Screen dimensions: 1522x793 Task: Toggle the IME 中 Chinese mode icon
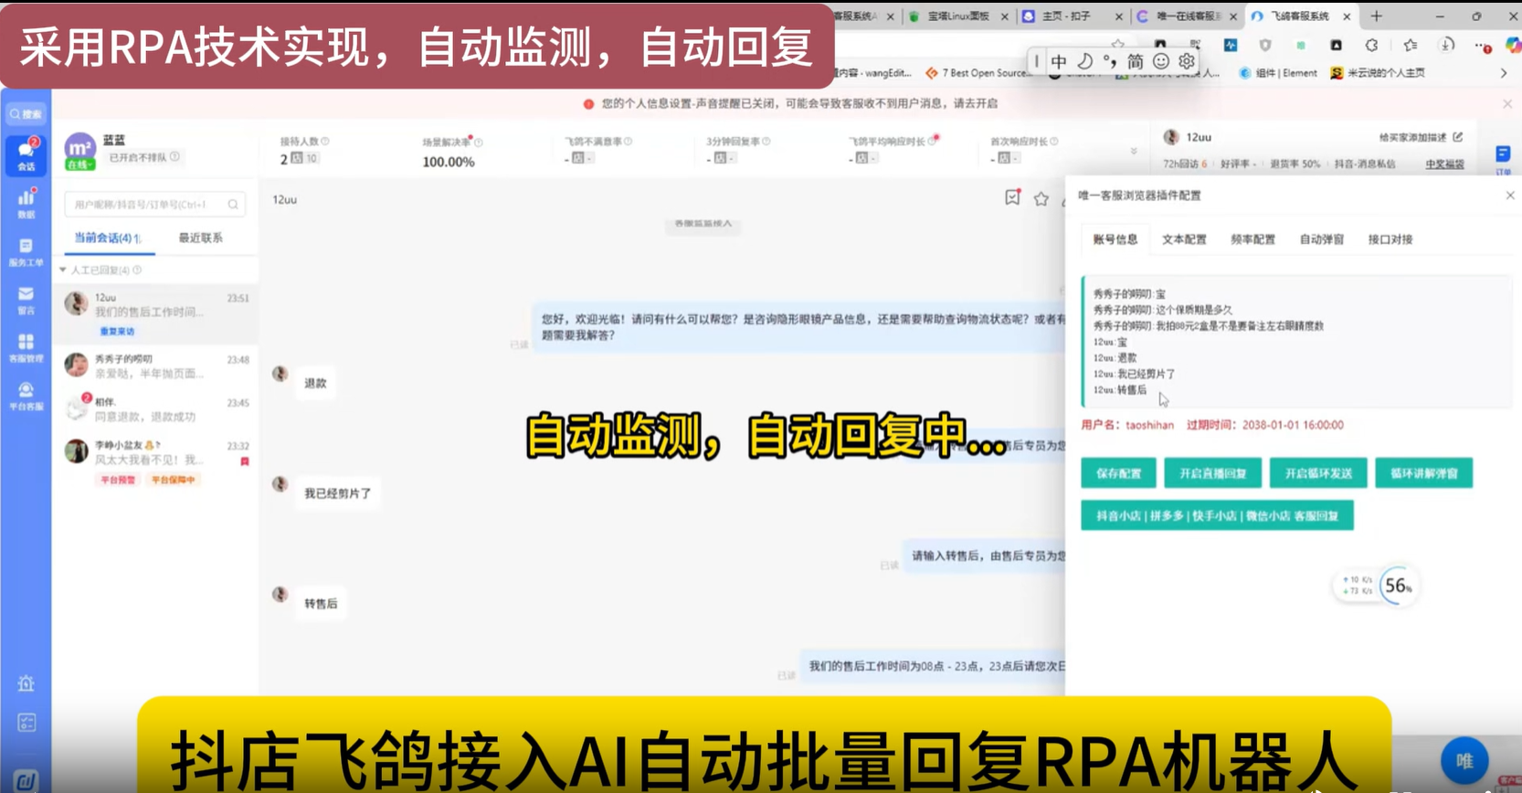click(1059, 61)
